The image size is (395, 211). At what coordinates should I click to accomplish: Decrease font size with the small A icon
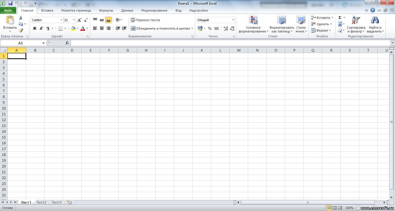click(86, 20)
